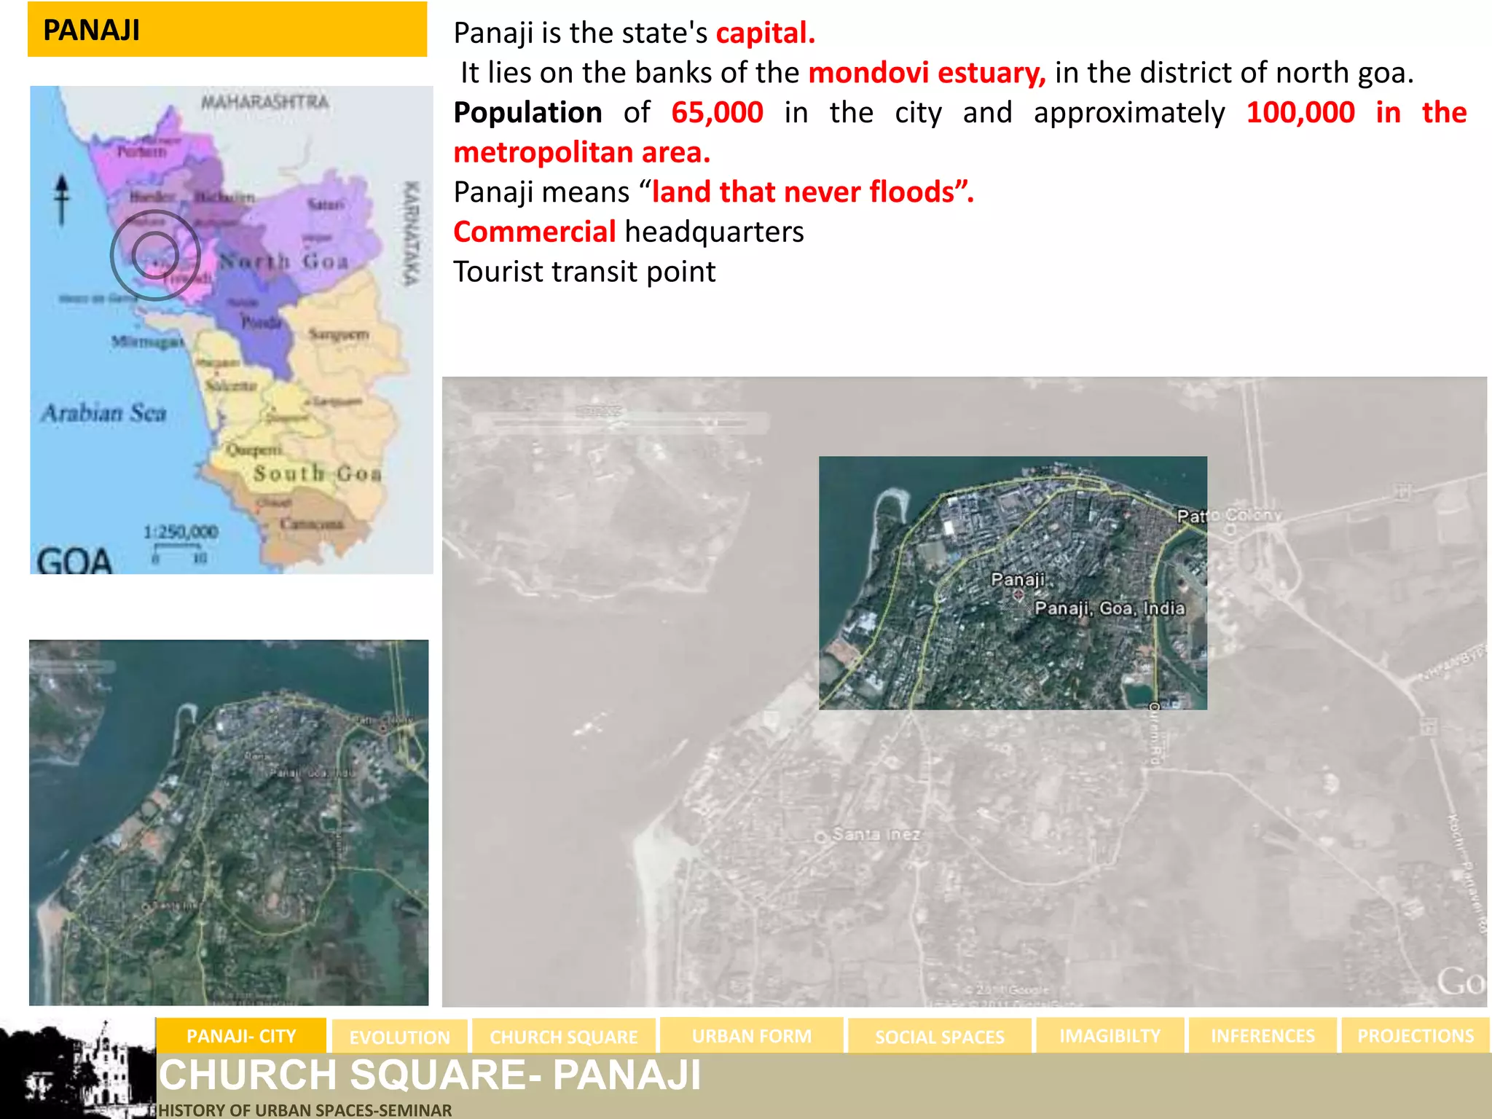Click the 'Panaji, Goa, India' map label
The width and height of the screenshot is (1492, 1119).
[x=1110, y=608]
